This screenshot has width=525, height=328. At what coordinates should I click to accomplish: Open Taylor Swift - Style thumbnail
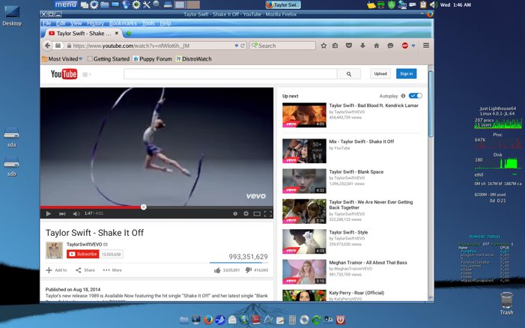click(304, 241)
